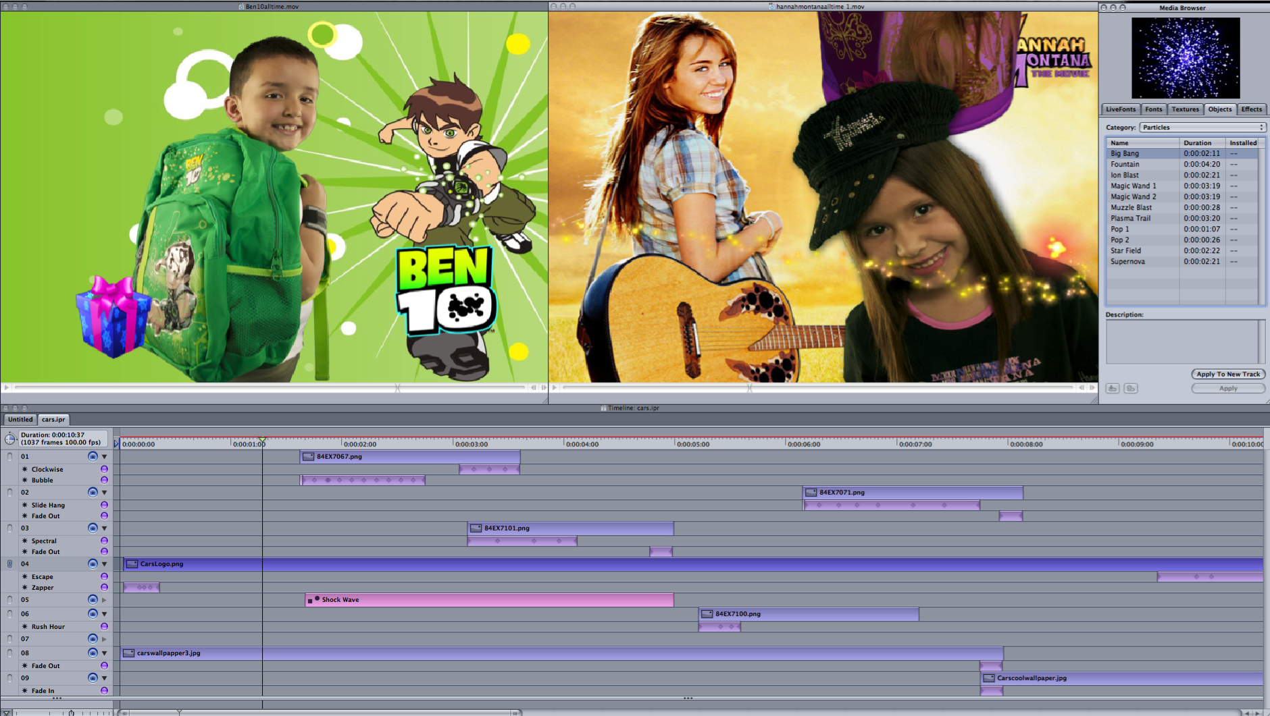Play the Ben10alltime.mov preview
Screen dimensions: 1270x716
pyautogui.click(x=6, y=387)
